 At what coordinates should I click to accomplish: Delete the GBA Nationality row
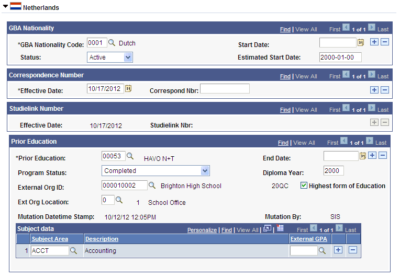[385, 42]
